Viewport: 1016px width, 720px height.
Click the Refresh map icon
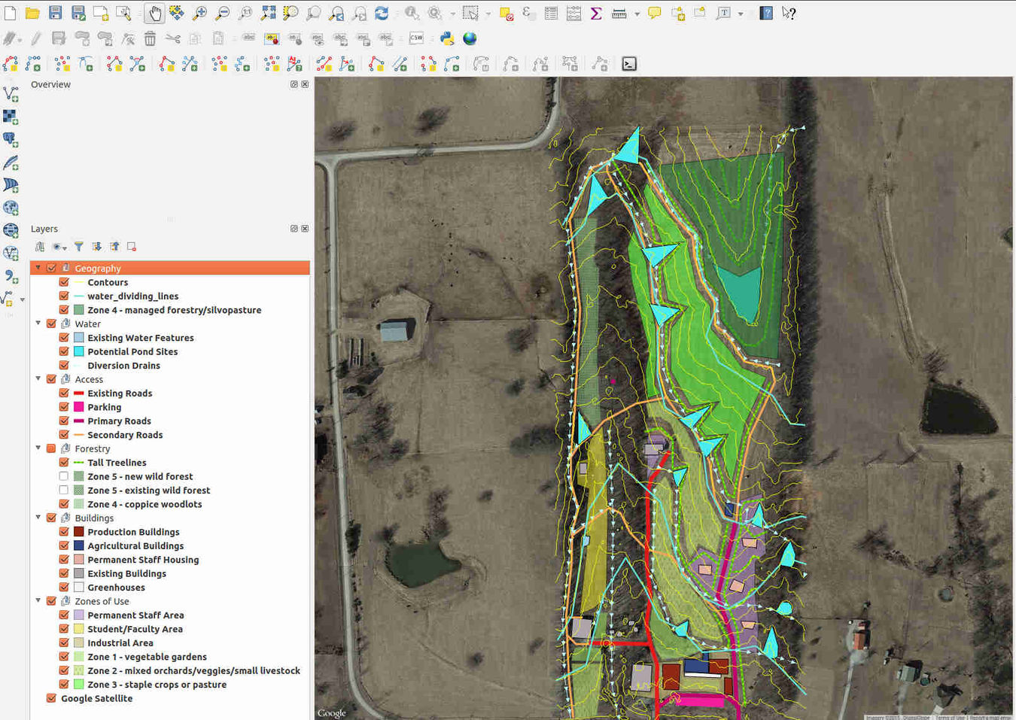click(x=383, y=13)
